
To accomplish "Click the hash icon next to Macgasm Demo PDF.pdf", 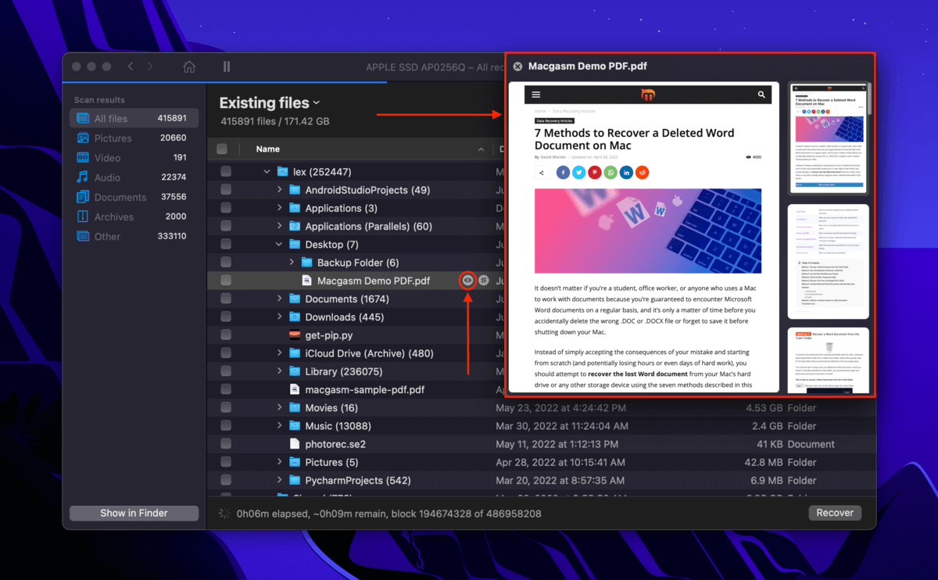I will point(484,281).
